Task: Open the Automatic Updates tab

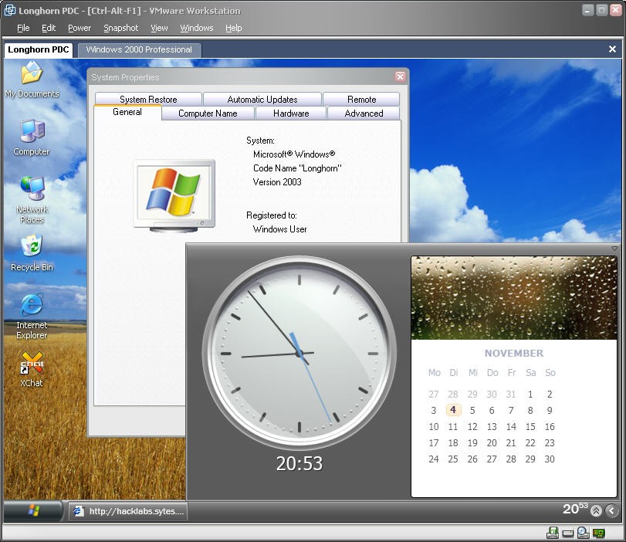Action: [262, 100]
